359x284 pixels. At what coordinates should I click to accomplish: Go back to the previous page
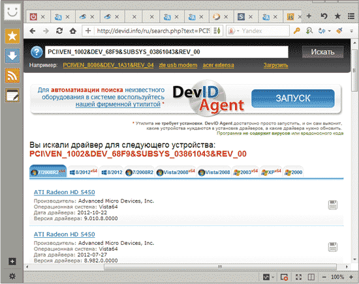point(33,31)
